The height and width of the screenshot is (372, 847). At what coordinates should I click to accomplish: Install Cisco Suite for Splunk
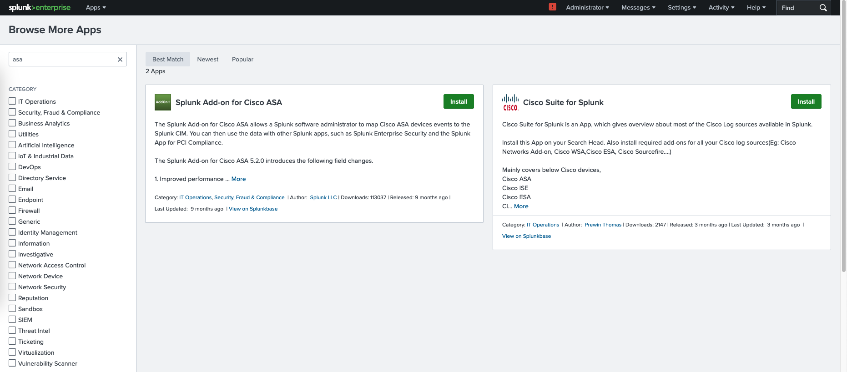(806, 101)
